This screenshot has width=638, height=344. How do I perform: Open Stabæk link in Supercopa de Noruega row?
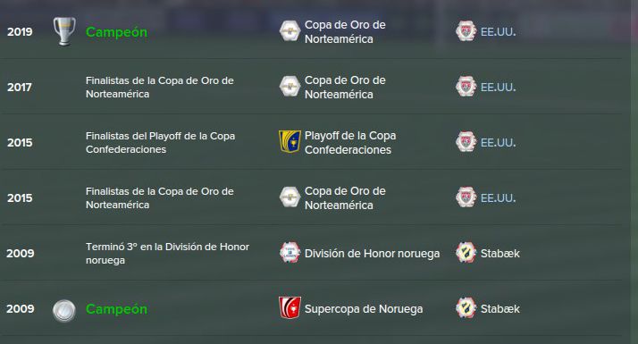500,309
